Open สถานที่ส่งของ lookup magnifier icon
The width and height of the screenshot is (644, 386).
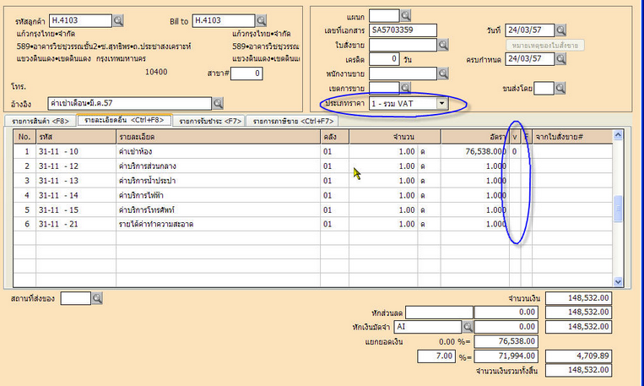point(97,298)
